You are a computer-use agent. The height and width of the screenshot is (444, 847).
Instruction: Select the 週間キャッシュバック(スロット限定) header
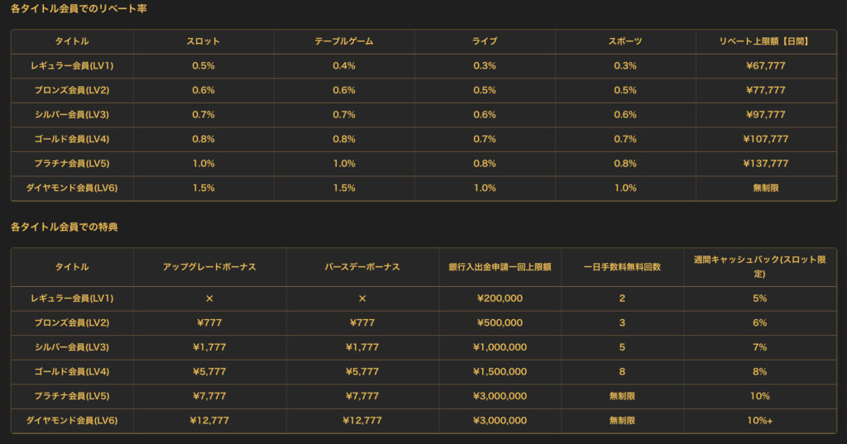tap(759, 267)
